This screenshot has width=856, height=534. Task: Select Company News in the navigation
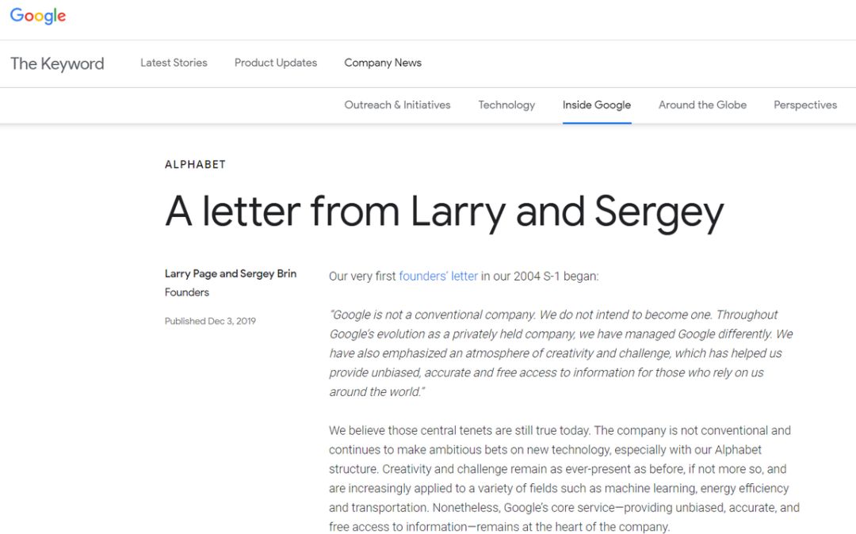(x=383, y=63)
